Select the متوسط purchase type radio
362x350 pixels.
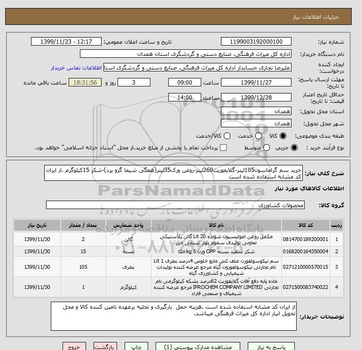click(267, 148)
